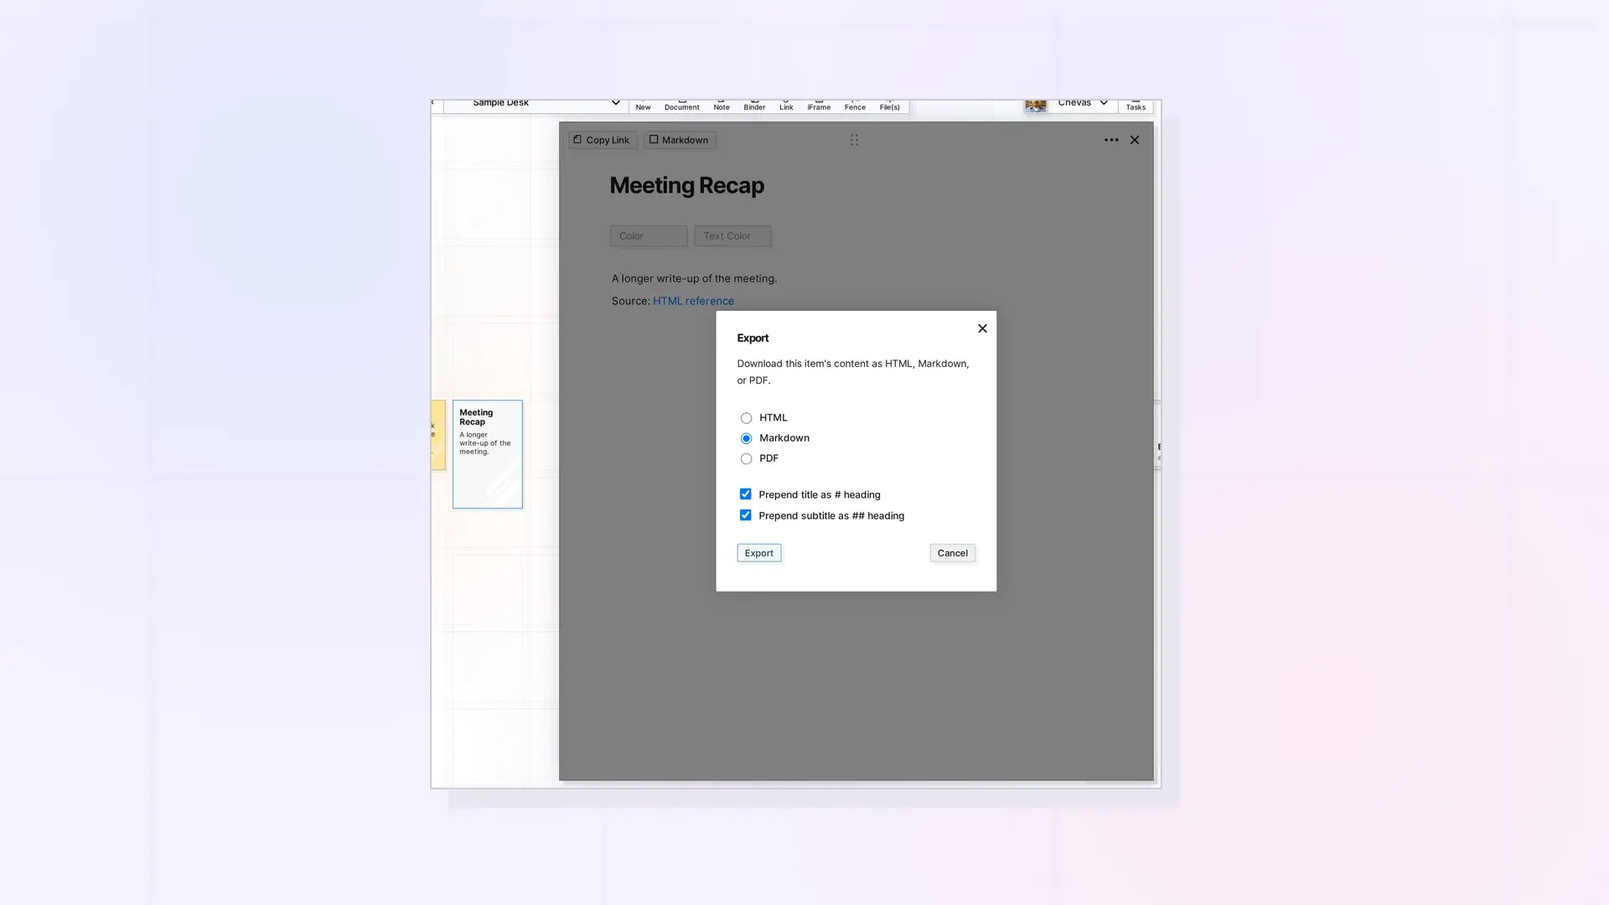Click the Export button in dialog

[x=758, y=553]
